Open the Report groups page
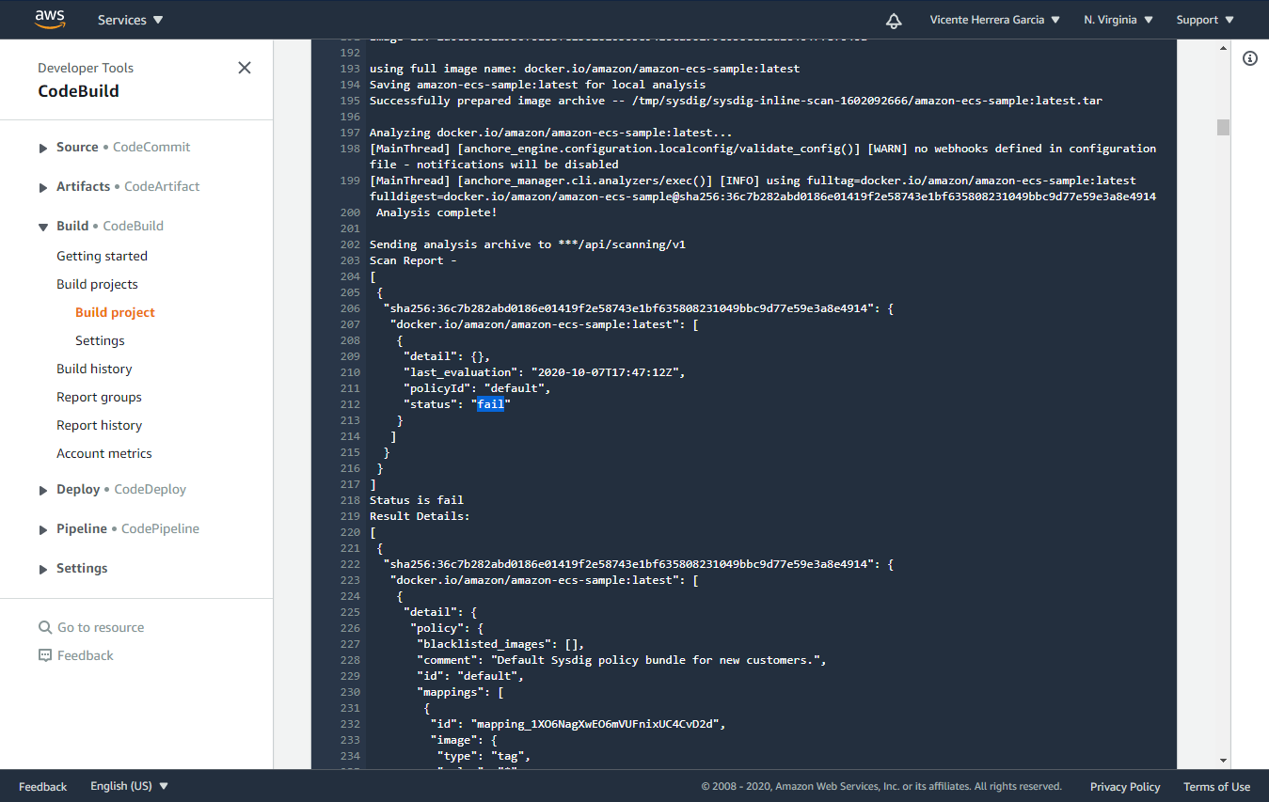 click(99, 397)
